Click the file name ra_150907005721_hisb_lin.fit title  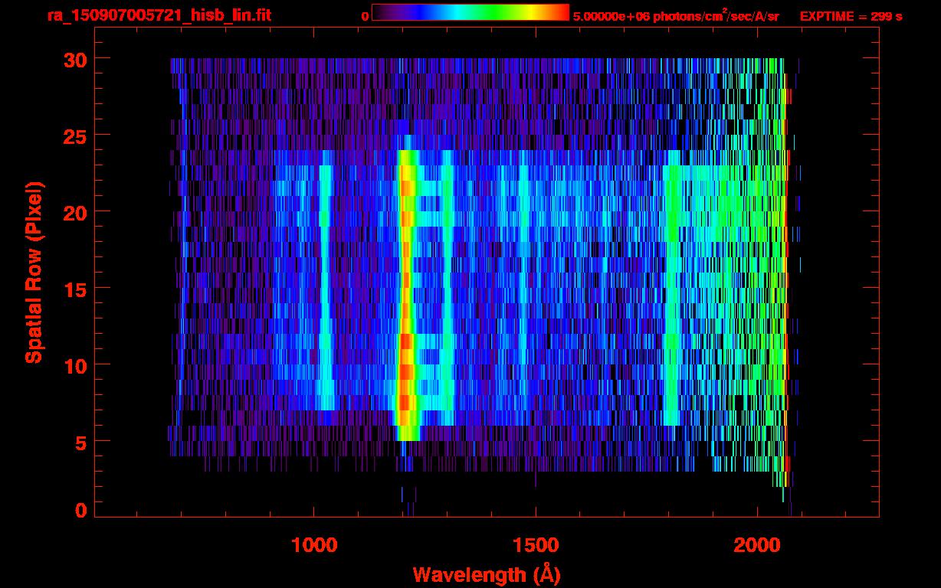[x=158, y=15]
